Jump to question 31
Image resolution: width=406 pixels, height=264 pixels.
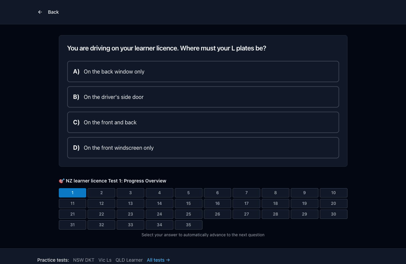(x=73, y=225)
